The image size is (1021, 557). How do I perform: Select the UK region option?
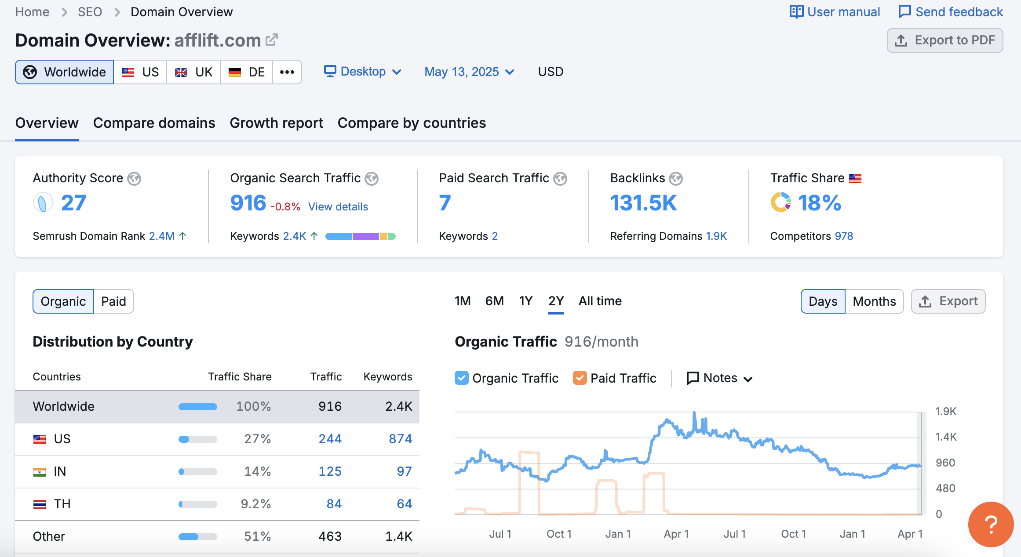click(193, 72)
